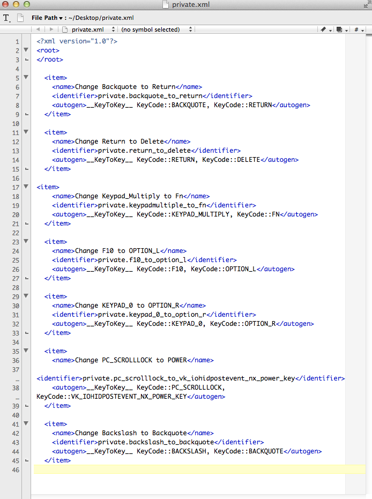Click the text 'Change PC_SCROLLLOCK to POWER'
This screenshot has width=372, height=499.
click(131, 360)
